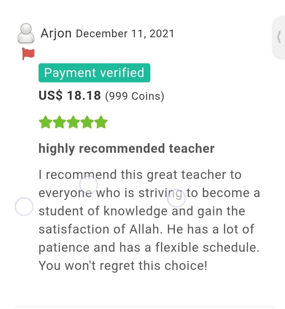285x309 pixels.
Task: Select the fourth green rating star
Action: (x=87, y=122)
